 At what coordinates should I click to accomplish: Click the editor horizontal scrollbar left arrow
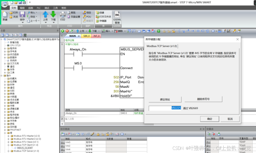62,124
